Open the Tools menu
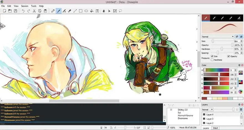This screenshot has height=130, width=244. point(34,6)
